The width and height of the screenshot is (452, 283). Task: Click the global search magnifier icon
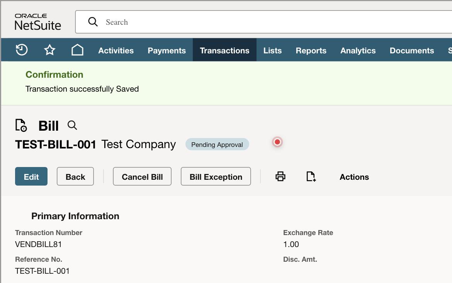pyautogui.click(x=93, y=22)
